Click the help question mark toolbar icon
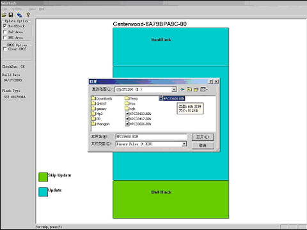This screenshot has width=307, height=230. click(x=28, y=15)
